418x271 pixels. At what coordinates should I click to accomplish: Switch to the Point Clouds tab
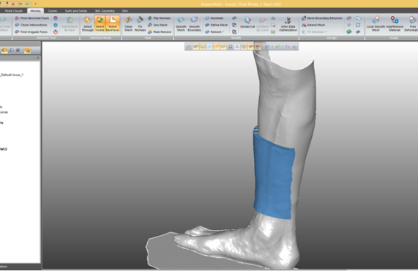14,11
